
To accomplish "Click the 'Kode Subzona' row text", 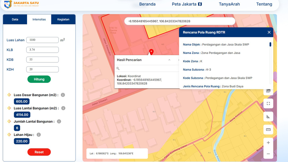I will [217, 78].
